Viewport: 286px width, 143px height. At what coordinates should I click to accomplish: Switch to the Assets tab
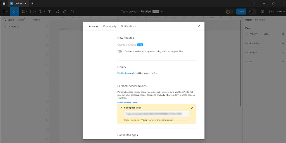coord(21,20)
